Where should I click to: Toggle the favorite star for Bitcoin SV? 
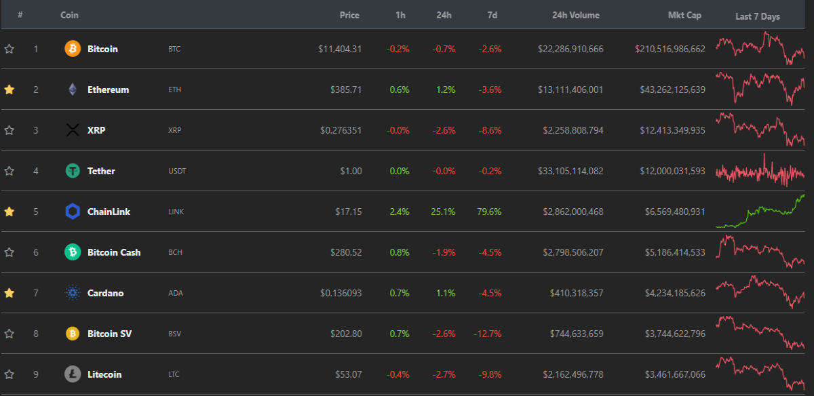[x=9, y=334]
